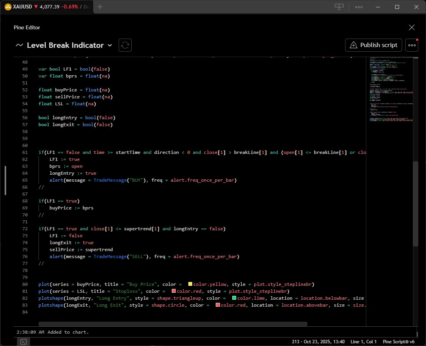Open the title bar three-dots menu
Viewport: 426px width, 346px height.
coord(359,7)
